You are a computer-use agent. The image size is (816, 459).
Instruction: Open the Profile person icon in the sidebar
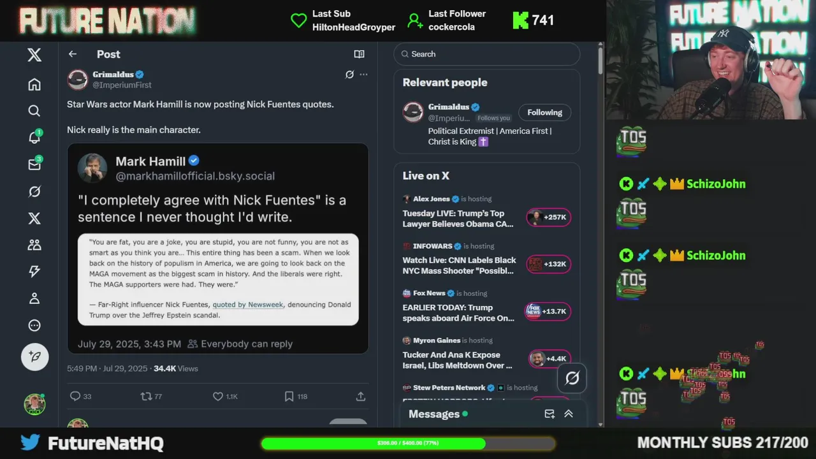pos(34,298)
